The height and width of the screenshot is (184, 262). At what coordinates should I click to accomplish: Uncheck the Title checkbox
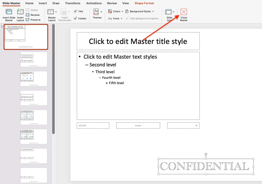75,11
